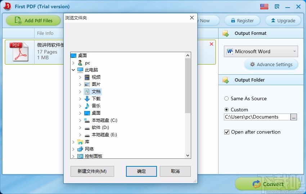Select Same As Source radio option
Image resolution: width=306 pixels, height=194 pixels.
pyautogui.click(x=226, y=98)
